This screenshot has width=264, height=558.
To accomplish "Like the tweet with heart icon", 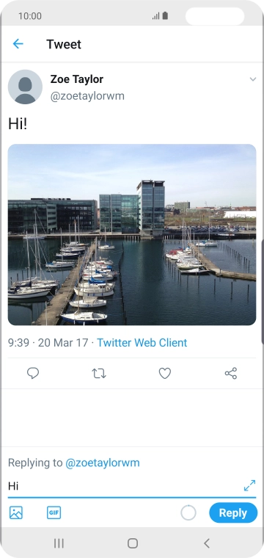I will click(165, 373).
